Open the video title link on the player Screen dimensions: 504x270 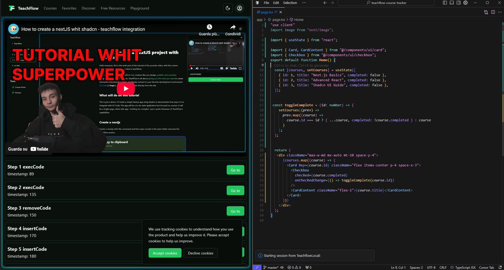pyautogui.click(x=83, y=29)
